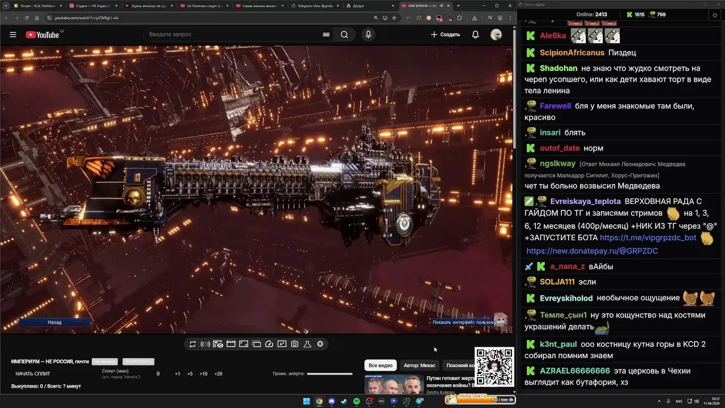Open the player toolbar settings gear
The width and height of the screenshot is (725, 408).
tap(320, 344)
